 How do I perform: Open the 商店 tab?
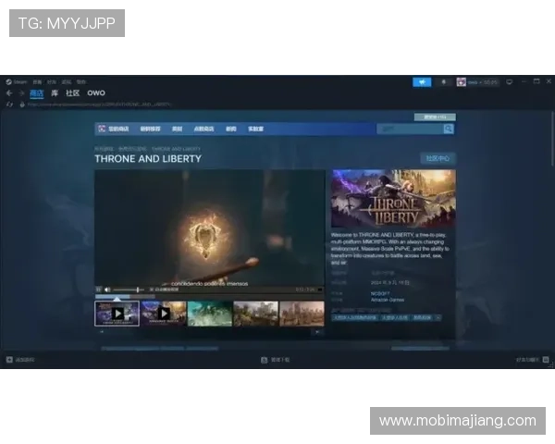tap(37, 93)
